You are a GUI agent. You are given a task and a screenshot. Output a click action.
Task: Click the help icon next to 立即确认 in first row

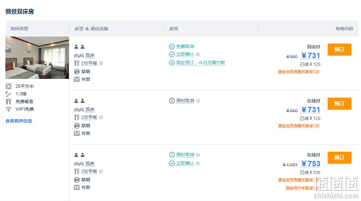(x=198, y=54)
